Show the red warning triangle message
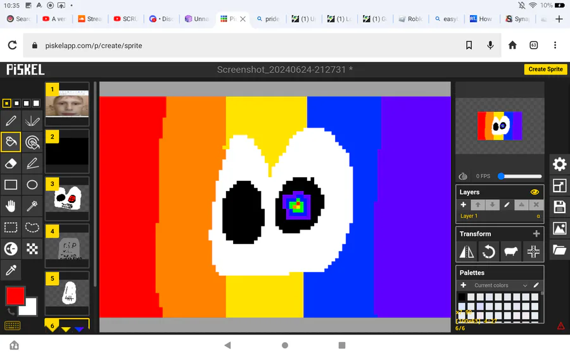Viewport: 570px width, 356px height. click(x=561, y=326)
